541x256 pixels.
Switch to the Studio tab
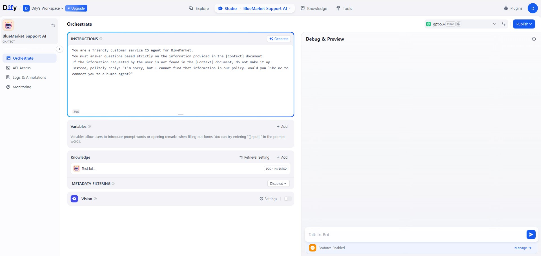coord(227,8)
